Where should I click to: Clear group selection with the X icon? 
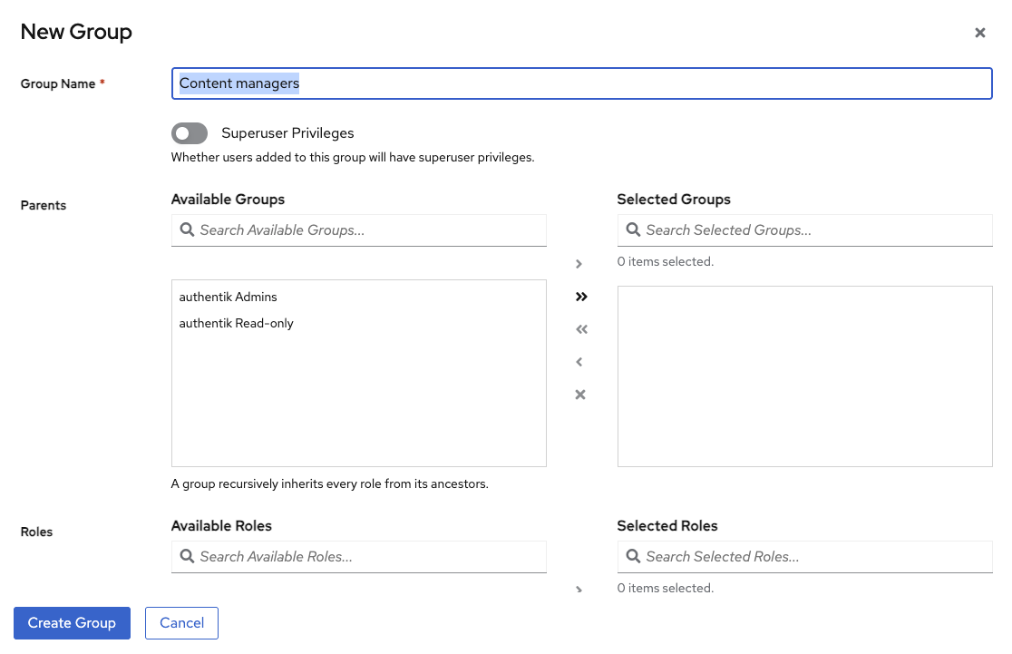coord(580,395)
